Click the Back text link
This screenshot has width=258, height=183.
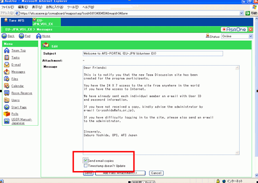[11, 36]
